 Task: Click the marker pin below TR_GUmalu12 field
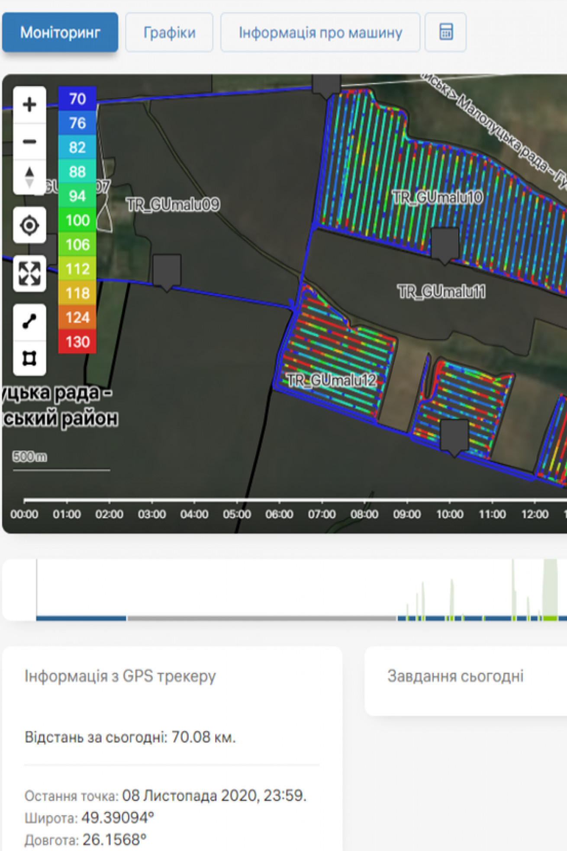454,437
